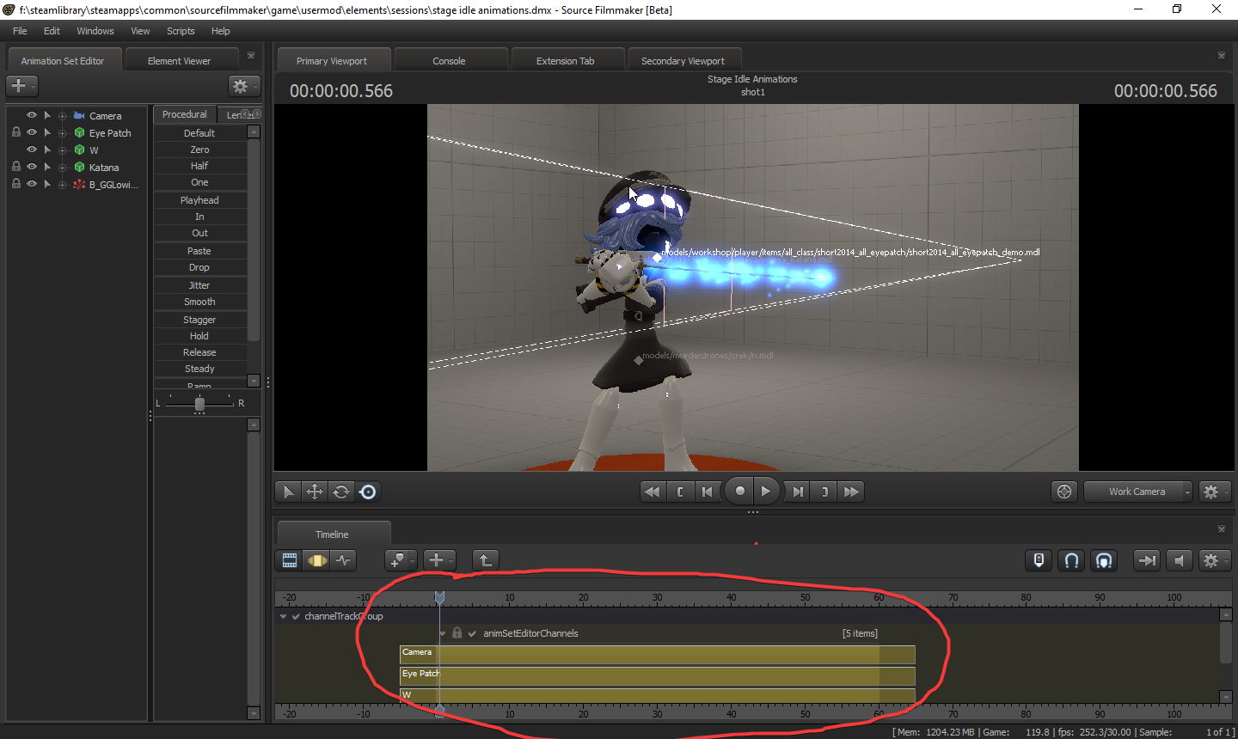The width and height of the screenshot is (1238, 739).
Task: Switch to the Graph Editor mode icon
Action: (x=344, y=560)
